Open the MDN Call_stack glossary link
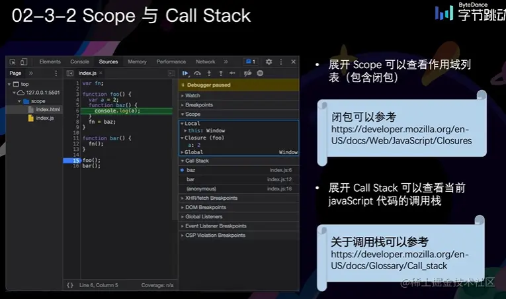This screenshot has width=506, height=299. click(400, 260)
